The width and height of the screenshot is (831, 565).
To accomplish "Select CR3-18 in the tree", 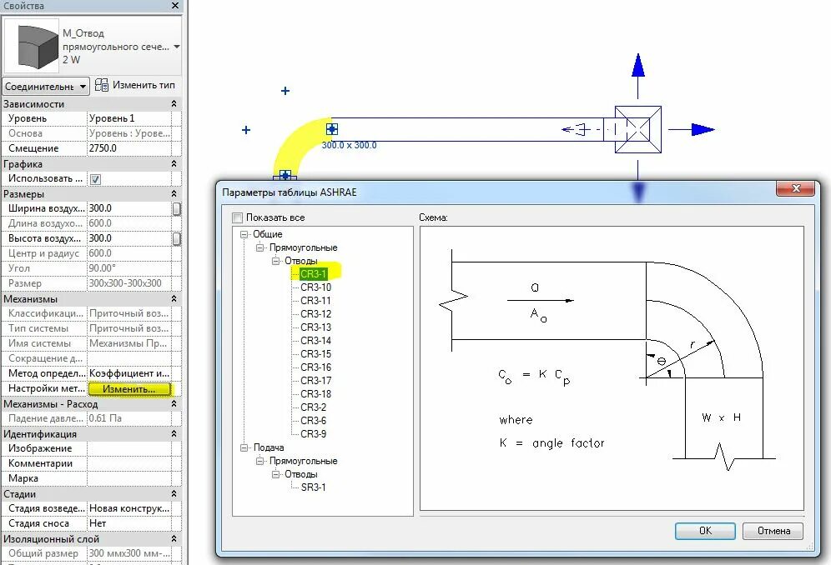I will pyautogui.click(x=316, y=393).
